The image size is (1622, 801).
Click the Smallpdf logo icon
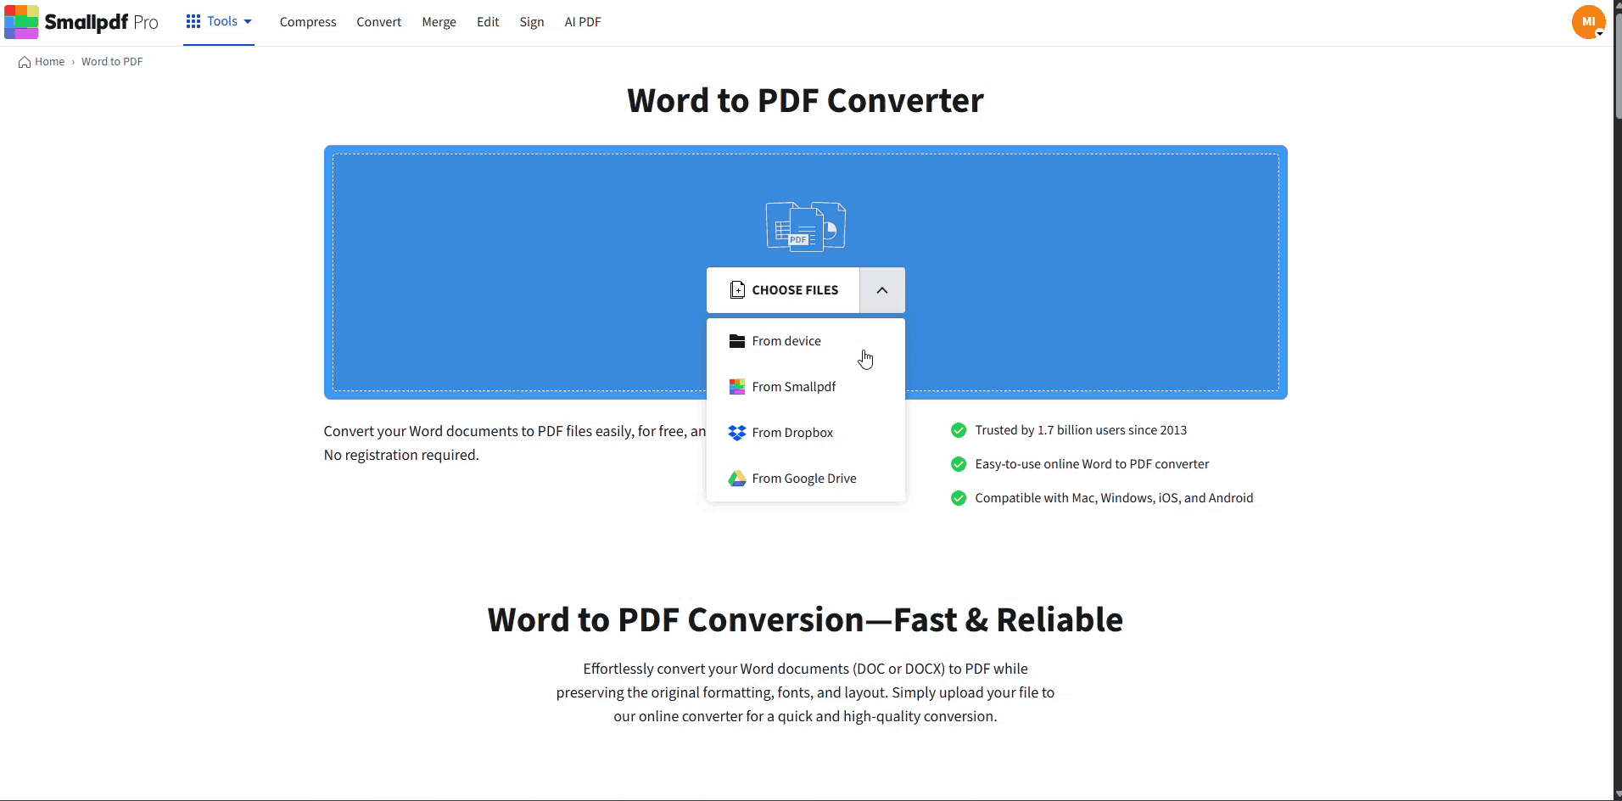[21, 22]
